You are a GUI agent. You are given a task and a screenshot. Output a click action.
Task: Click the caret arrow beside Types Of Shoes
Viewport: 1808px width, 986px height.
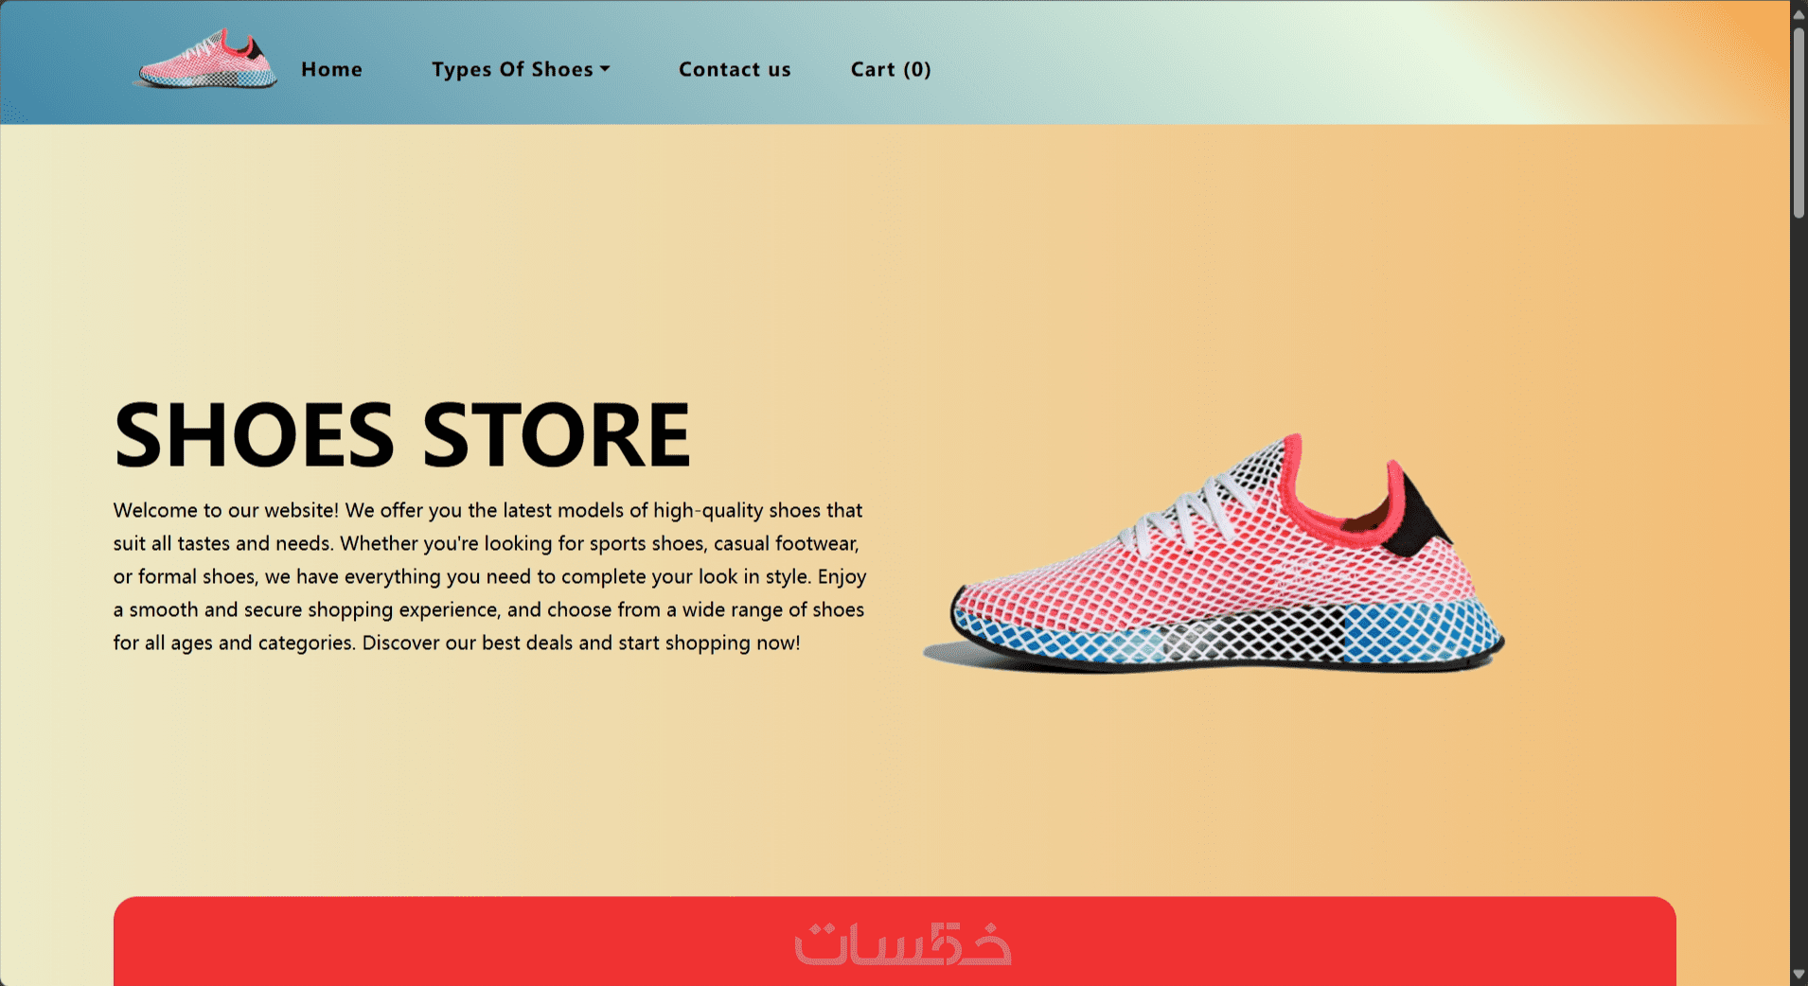pyautogui.click(x=605, y=69)
